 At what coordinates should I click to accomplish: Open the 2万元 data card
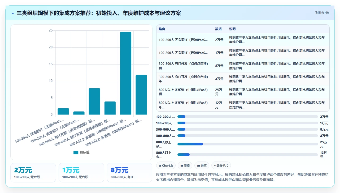tap(33, 173)
